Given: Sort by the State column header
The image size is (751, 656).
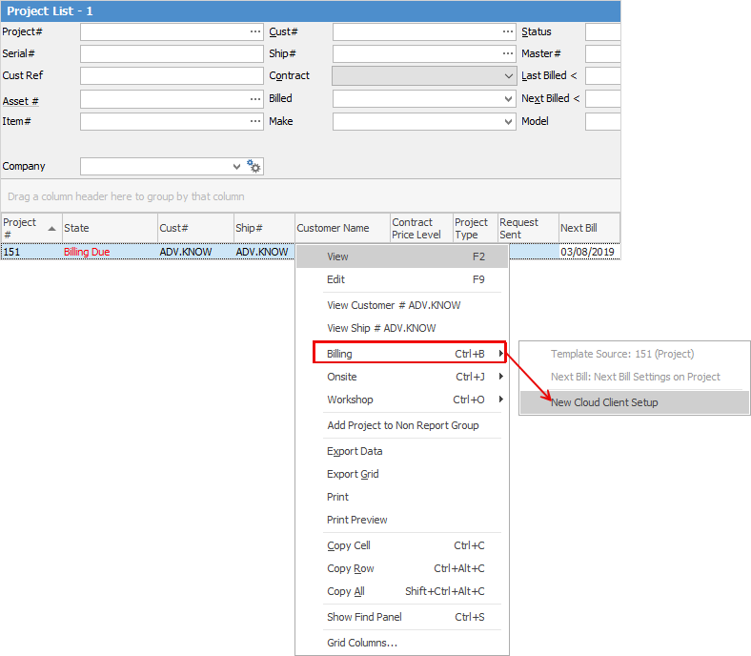Looking at the screenshot, I should (110, 228).
